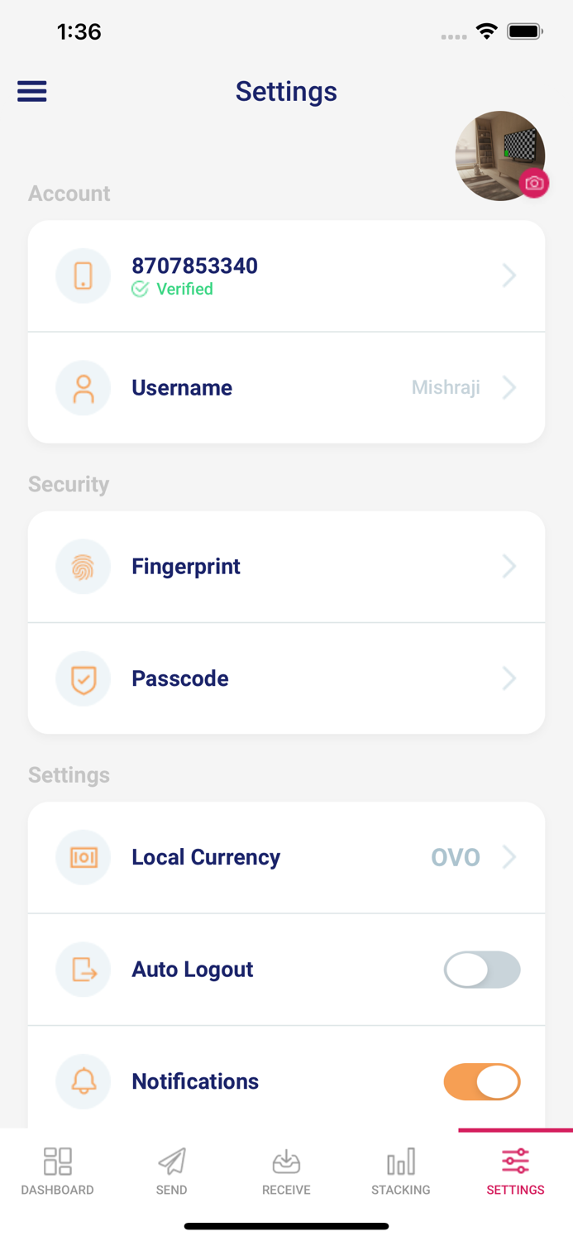Viewport: 573px width, 1241px height.
Task: Tap the Notifications bell icon
Action: (83, 1081)
